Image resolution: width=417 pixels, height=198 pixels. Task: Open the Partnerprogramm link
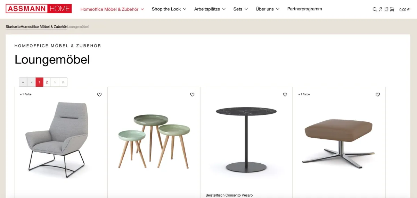(x=305, y=9)
